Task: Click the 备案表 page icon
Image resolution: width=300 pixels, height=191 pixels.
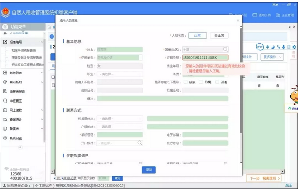Action: [5, 128]
